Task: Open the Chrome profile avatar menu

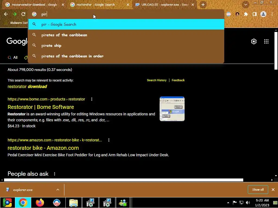Action: 263,14
